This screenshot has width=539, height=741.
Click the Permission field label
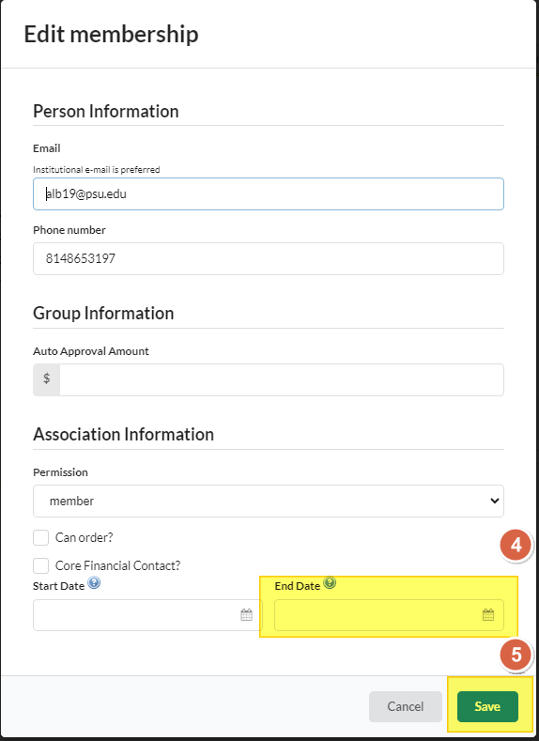point(60,472)
